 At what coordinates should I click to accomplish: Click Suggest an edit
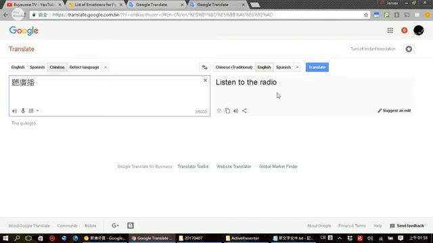click(x=394, y=111)
